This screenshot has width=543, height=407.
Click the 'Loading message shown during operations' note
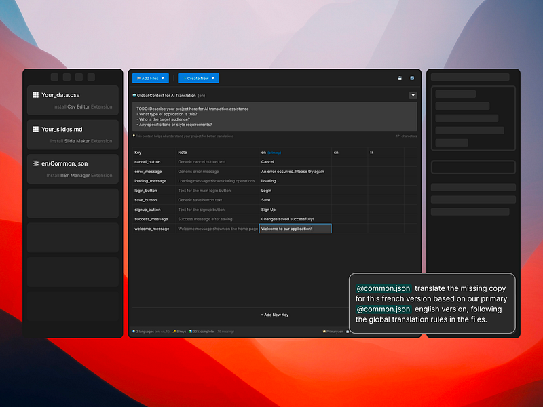[217, 181]
